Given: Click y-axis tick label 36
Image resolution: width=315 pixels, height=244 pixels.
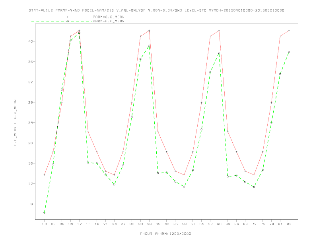Looking at the screenshot, I should (x=31, y=62).
